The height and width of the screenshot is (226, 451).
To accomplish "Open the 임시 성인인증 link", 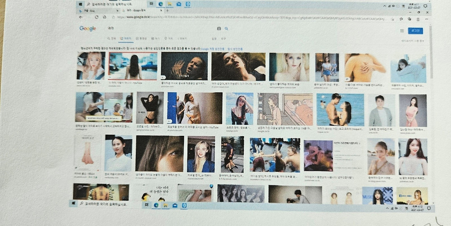I will [x=235, y=49].
